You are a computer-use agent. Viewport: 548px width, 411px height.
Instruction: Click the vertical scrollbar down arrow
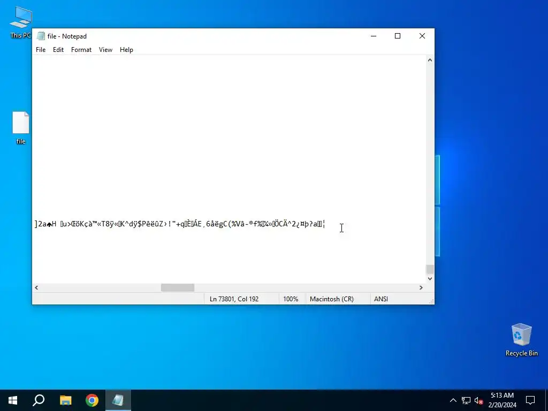click(430, 279)
